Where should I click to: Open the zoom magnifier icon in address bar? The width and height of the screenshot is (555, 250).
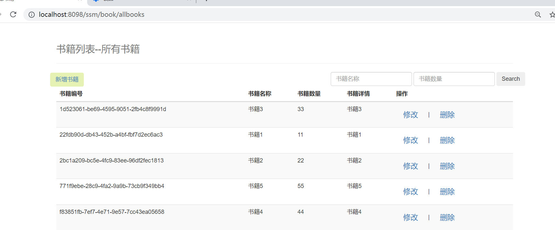(538, 15)
